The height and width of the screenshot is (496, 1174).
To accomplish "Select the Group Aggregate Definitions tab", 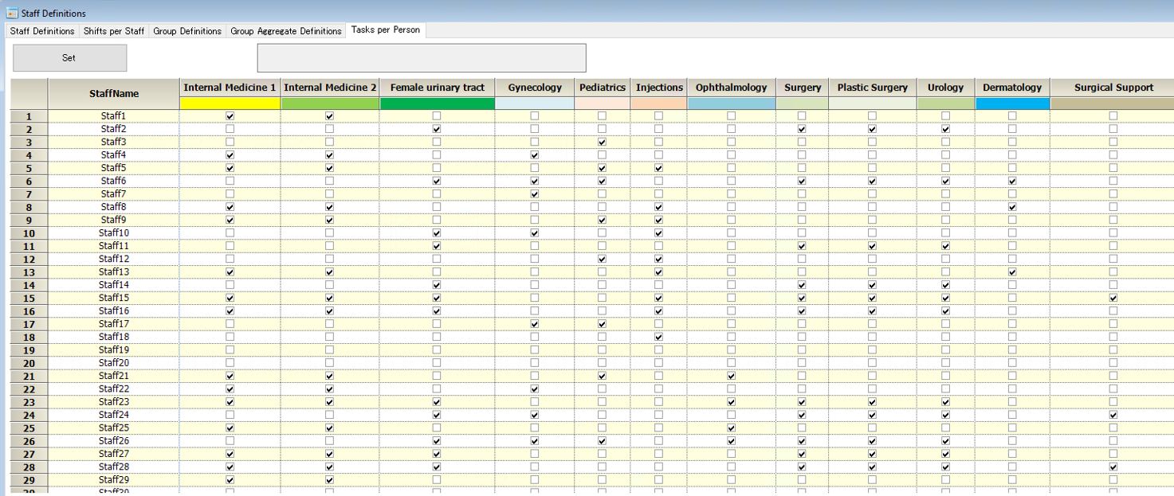I will (x=285, y=31).
